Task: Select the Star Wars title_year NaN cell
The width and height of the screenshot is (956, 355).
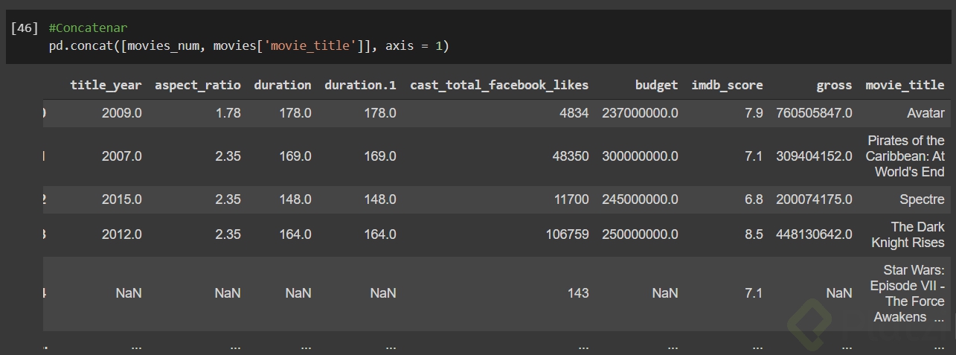Action: point(129,293)
